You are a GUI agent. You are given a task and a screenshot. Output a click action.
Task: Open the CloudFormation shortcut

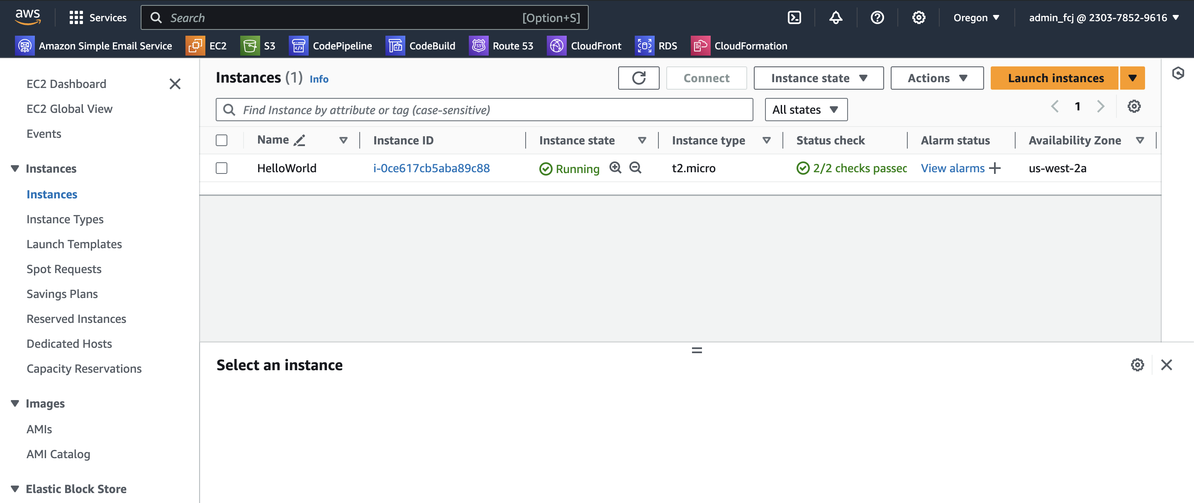[x=739, y=45]
